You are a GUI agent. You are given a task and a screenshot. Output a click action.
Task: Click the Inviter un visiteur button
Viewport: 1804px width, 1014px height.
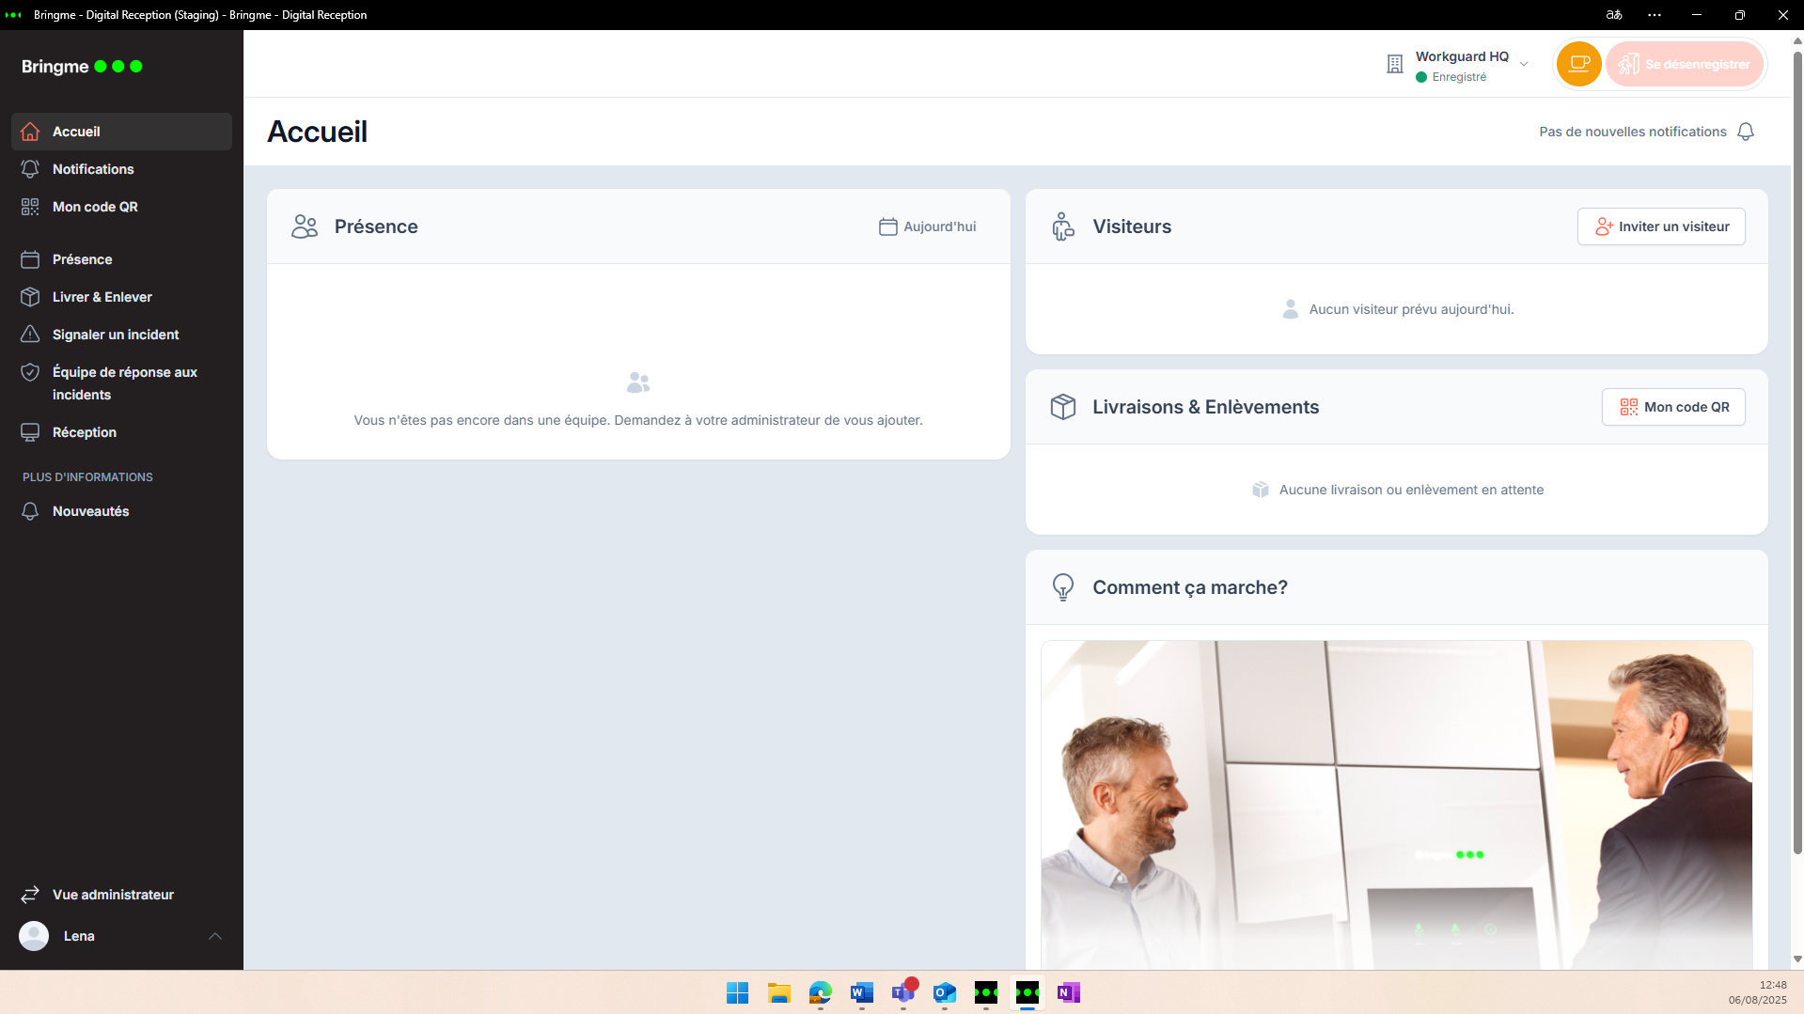(x=1661, y=226)
